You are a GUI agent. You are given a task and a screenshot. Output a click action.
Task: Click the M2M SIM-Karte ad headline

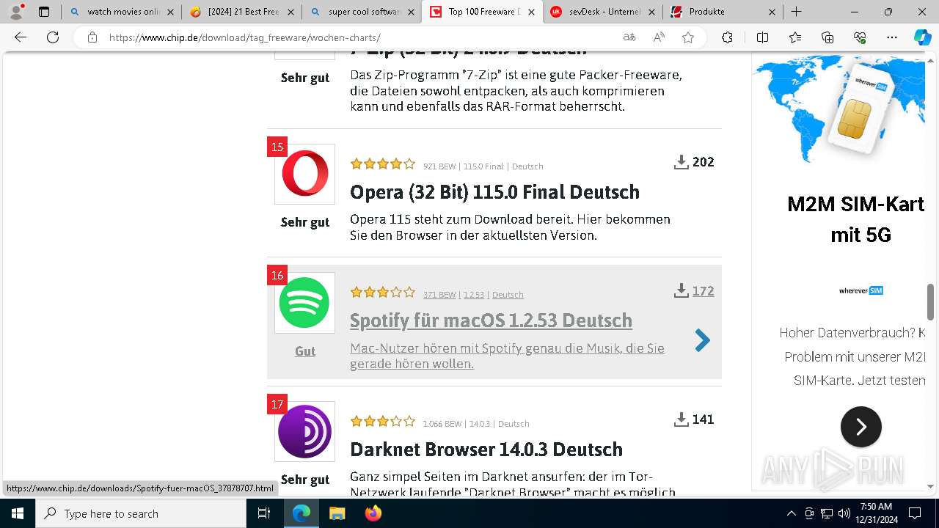click(x=855, y=219)
